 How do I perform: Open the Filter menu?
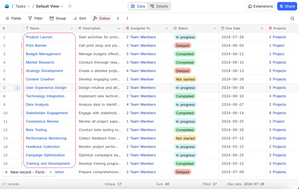click(35, 18)
